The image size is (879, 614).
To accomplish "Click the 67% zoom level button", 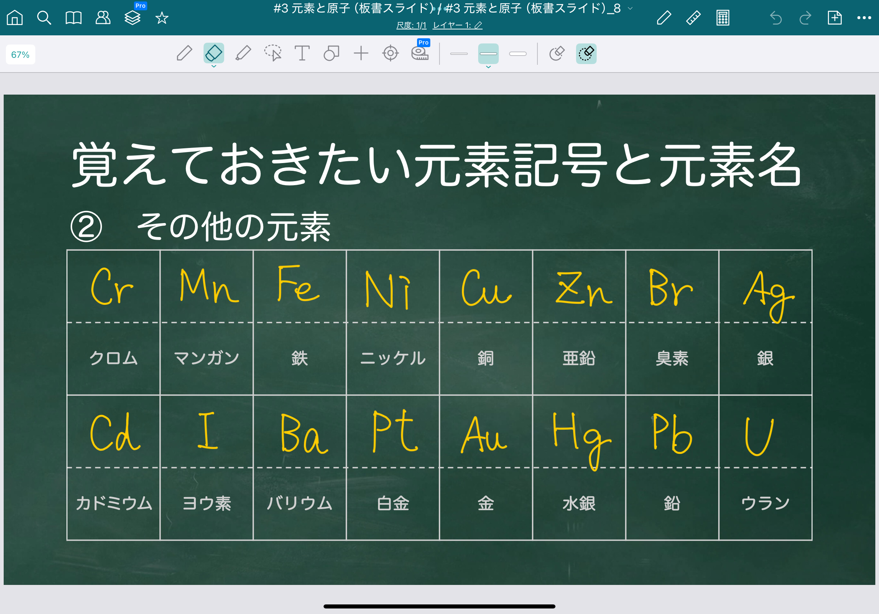I will coord(20,54).
